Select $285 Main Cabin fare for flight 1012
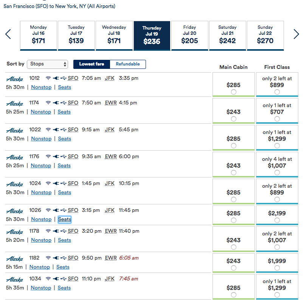The width and height of the screenshot is (304, 302). 233,92
